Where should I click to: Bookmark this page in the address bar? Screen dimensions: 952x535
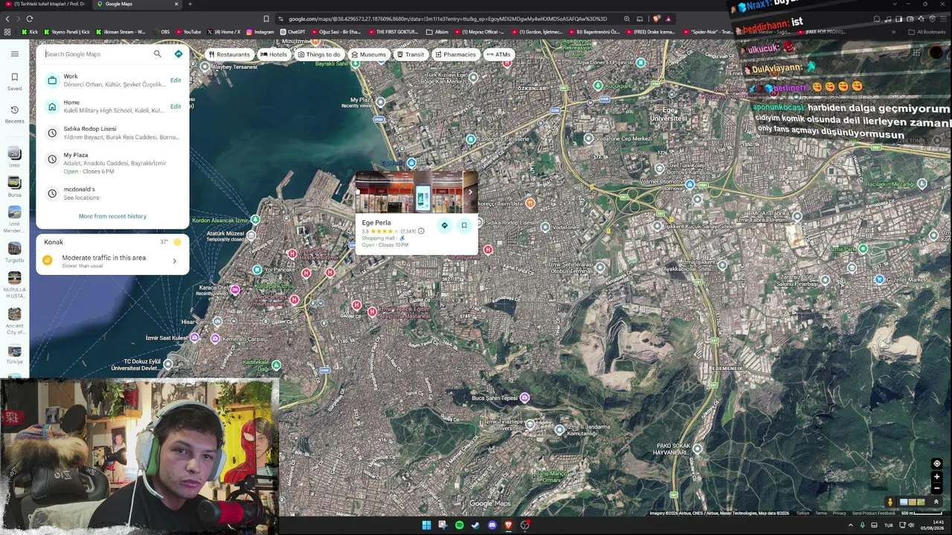(266, 19)
